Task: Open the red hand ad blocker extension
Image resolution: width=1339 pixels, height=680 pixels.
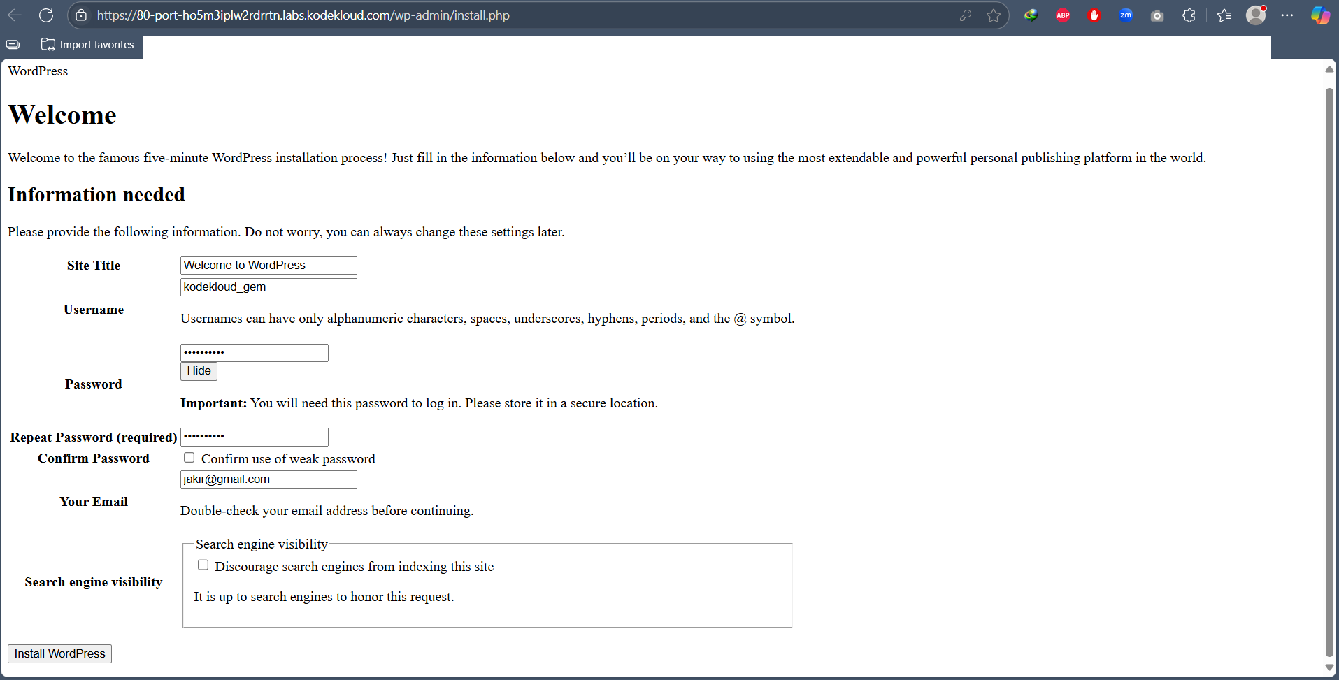Action: tap(1094, 15)
